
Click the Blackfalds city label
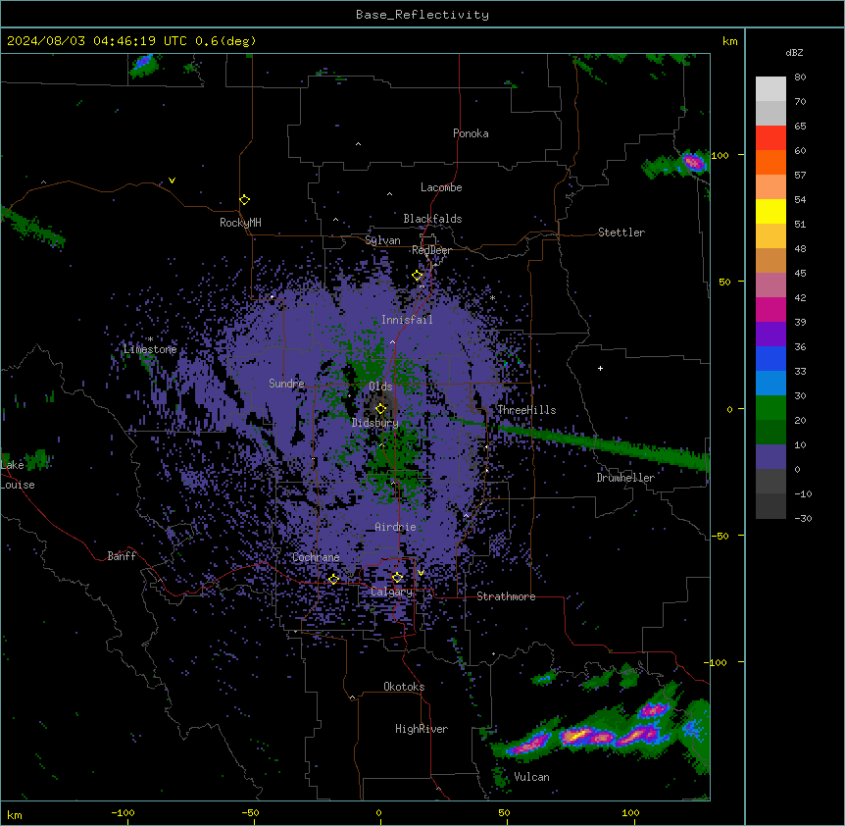432,219
